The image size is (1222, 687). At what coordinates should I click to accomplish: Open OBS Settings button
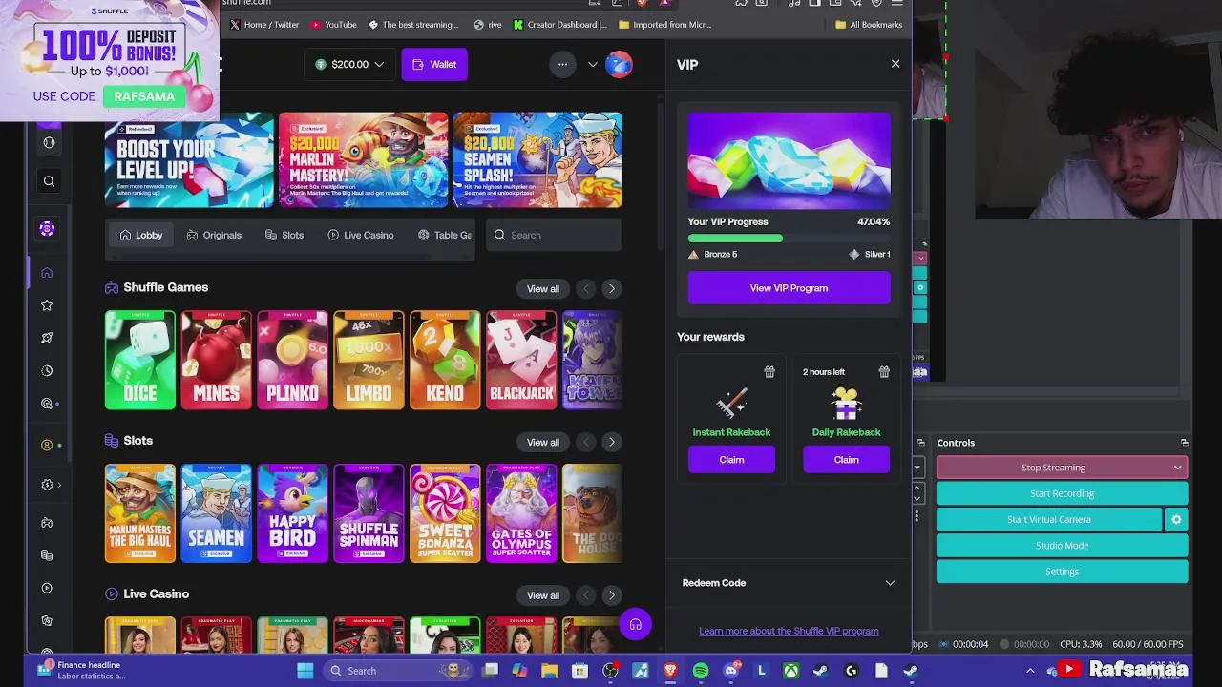1062,572
